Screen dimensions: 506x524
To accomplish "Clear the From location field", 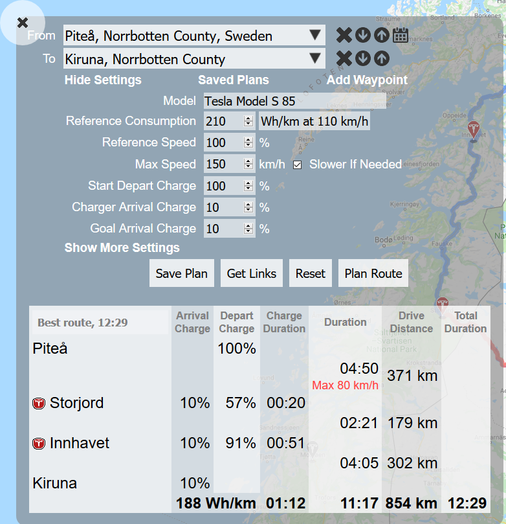I will 344,35.
